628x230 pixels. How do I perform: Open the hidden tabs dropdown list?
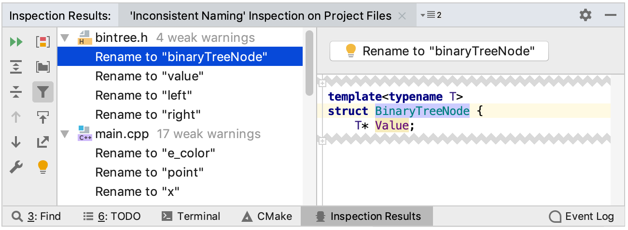tap(431, 15)
